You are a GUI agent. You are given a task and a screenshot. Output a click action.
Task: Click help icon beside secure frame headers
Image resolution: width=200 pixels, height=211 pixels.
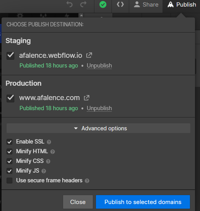(x=87, y=181)
